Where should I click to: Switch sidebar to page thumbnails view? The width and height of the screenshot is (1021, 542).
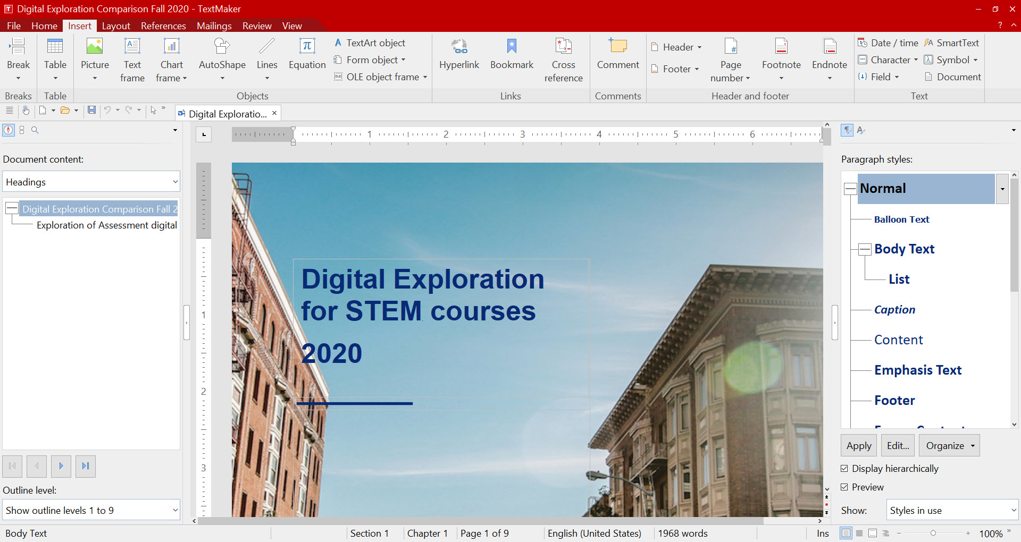(22, 130)
